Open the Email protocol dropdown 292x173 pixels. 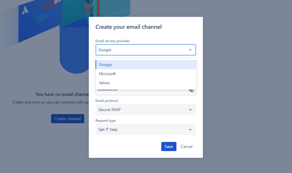coord(146,110)
